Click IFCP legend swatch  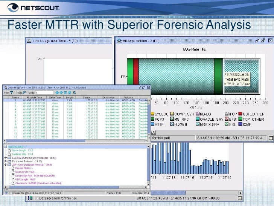pyautogui.click(x=227, y=114)
